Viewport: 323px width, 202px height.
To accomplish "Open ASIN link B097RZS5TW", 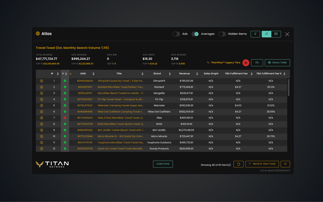I will click(x=85, y=149).
